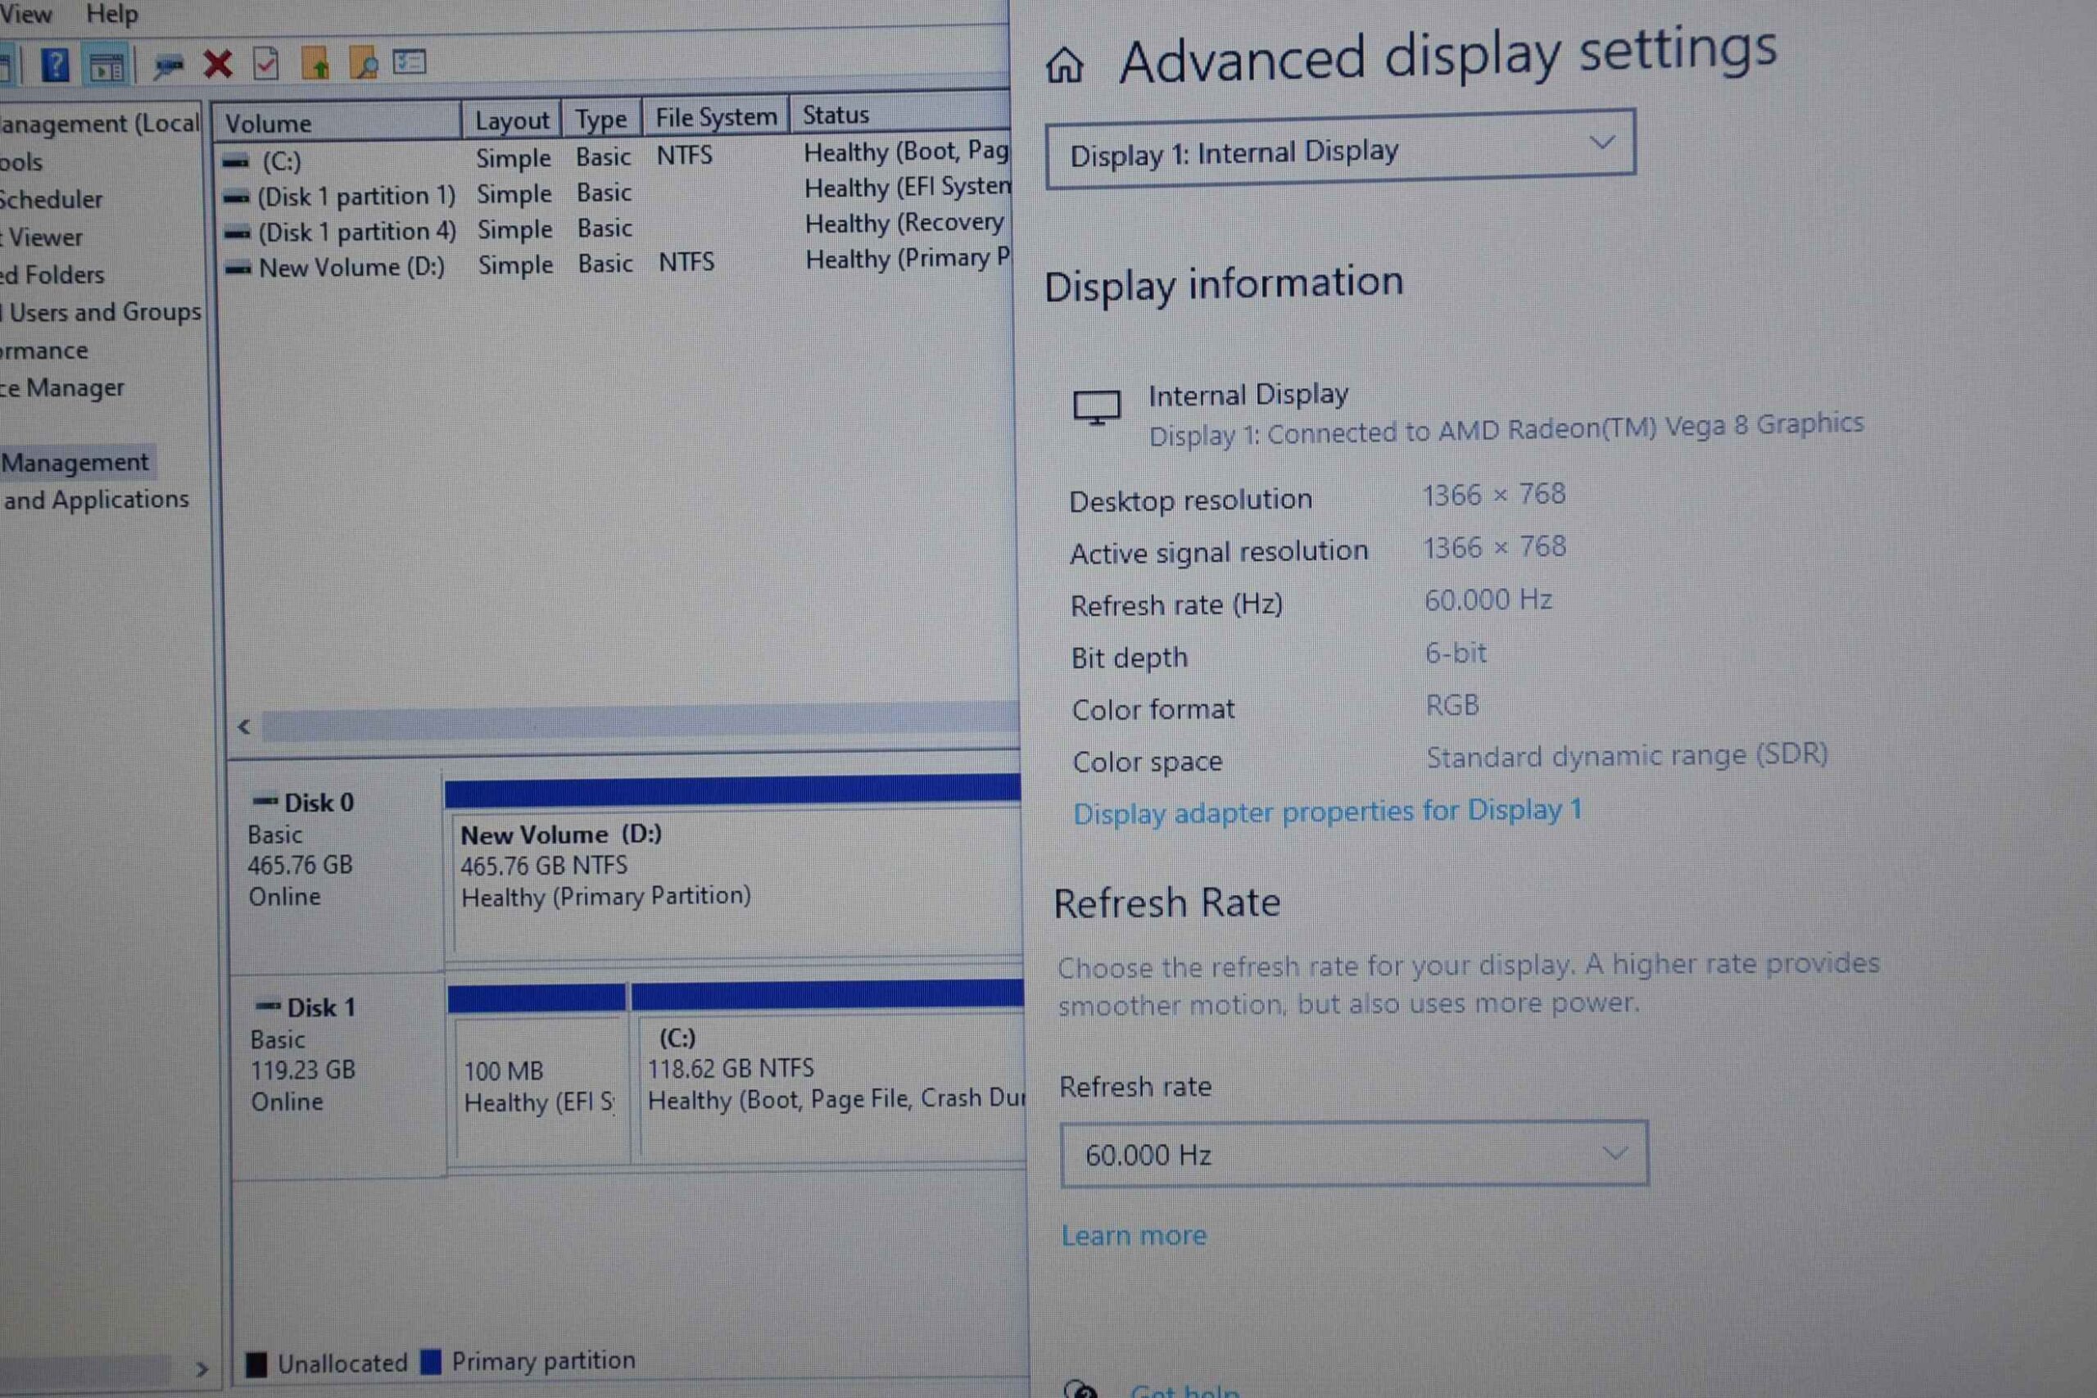Click the Learn more link
The width and height of the screenshot is (2097, 1398).
(1133, 1235)
